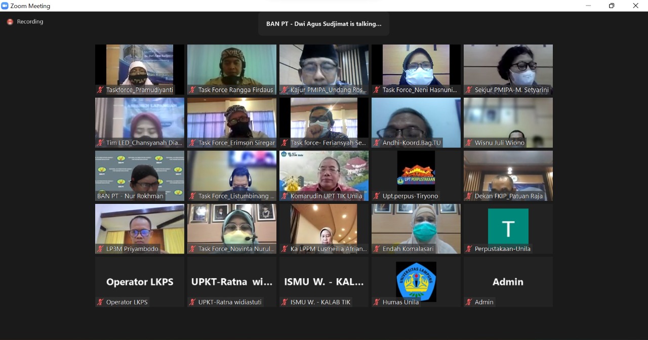648x340 pixels.
Task: Select the BAN PT - Nur Rokhman video tile
Action: point(140,175)
